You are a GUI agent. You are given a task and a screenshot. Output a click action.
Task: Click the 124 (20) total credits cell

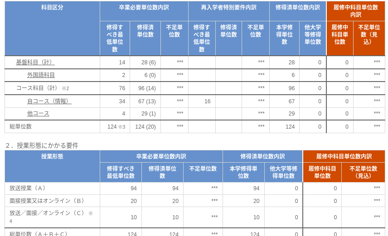[145, 127]
